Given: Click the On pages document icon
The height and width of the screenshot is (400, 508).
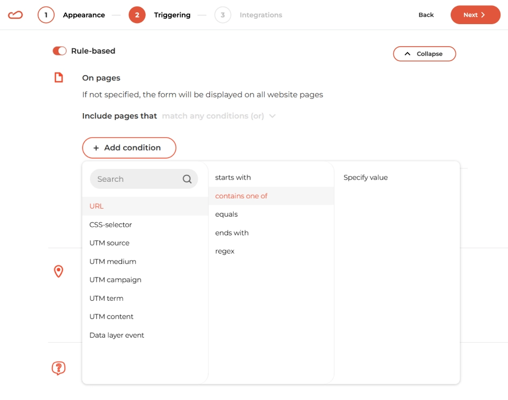Looking at the screenshot, I should coord(58,77).
